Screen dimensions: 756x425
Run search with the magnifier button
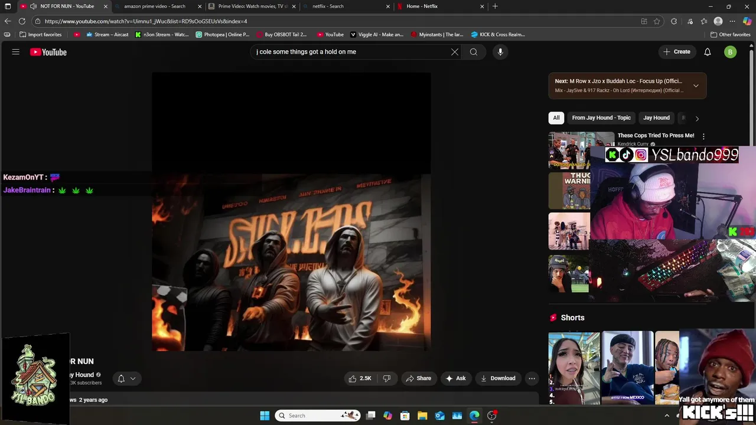474,52
